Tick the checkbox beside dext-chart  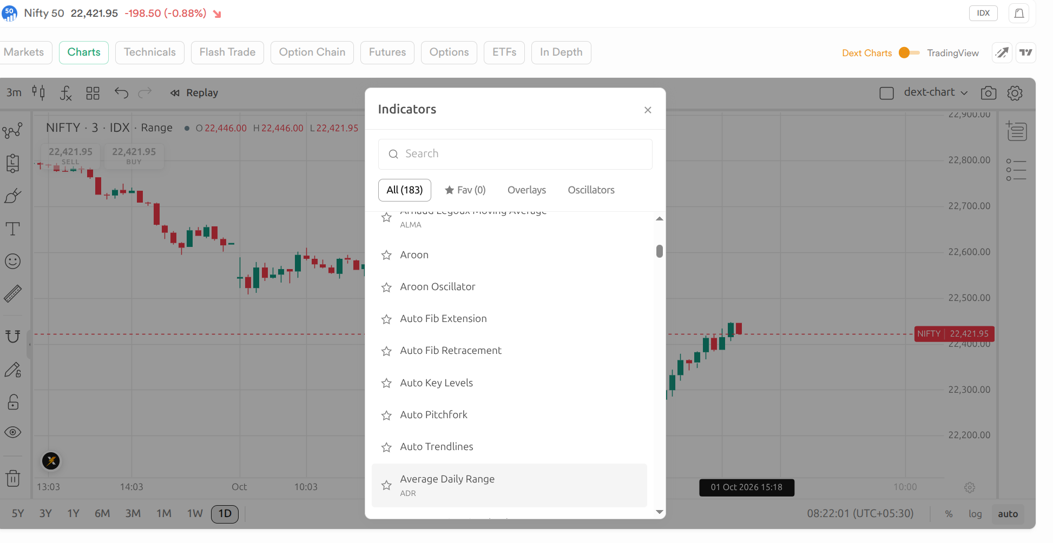tap(887, 93)
